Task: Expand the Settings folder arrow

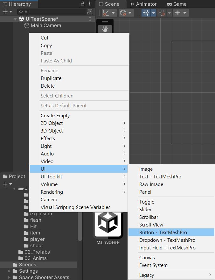Action: click(9, 271)
